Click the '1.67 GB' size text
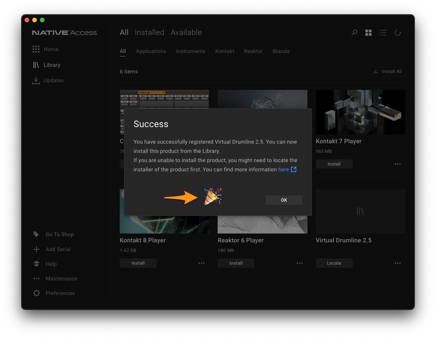The height and width of the screenshot is (338, 436). click(128, 250)
